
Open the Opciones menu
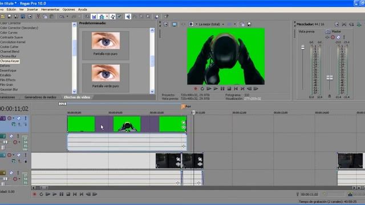(x=68, y=10)
